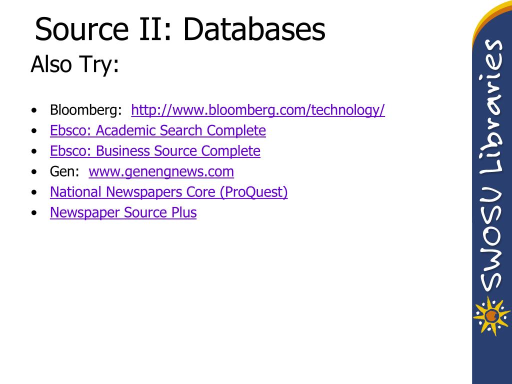
Task: Click the bullet beside the Gen entry
Action: click(34, 172)
